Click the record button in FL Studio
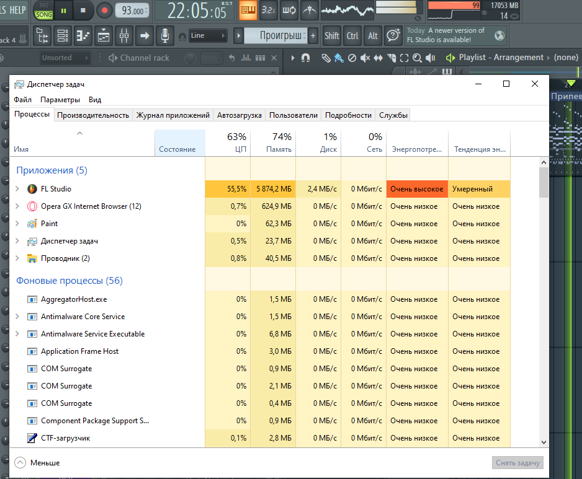The image size is (582, 479). click(104, 11)
